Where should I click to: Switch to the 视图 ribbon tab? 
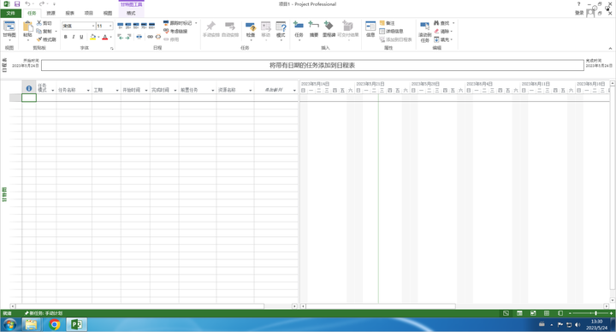[108, 14]
